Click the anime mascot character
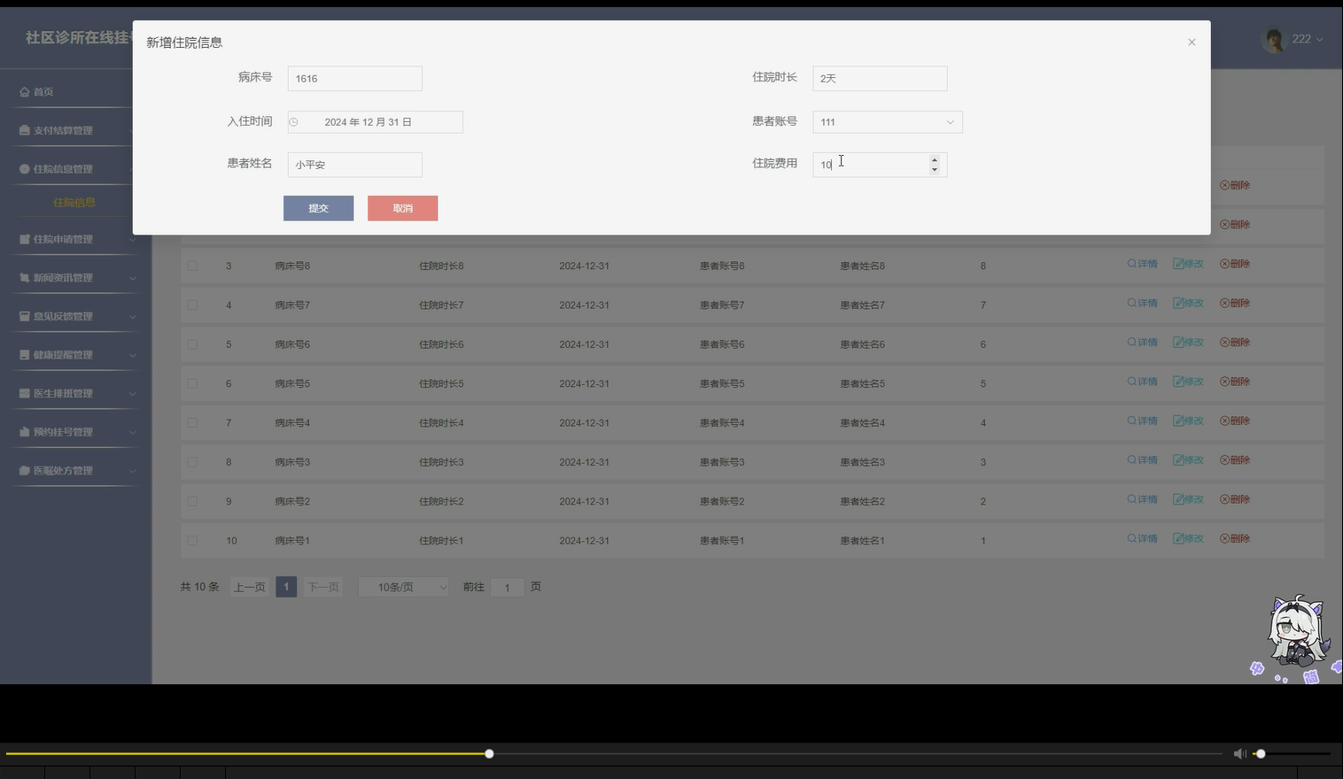Image resolution: width=1343 pixels, height=779 pixels. coord(1298,631)
